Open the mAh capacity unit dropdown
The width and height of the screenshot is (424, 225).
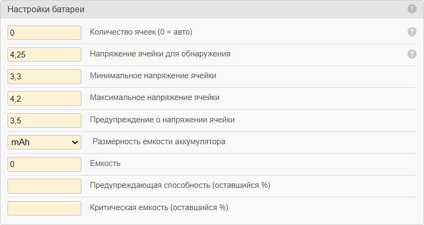coord(44,142)
